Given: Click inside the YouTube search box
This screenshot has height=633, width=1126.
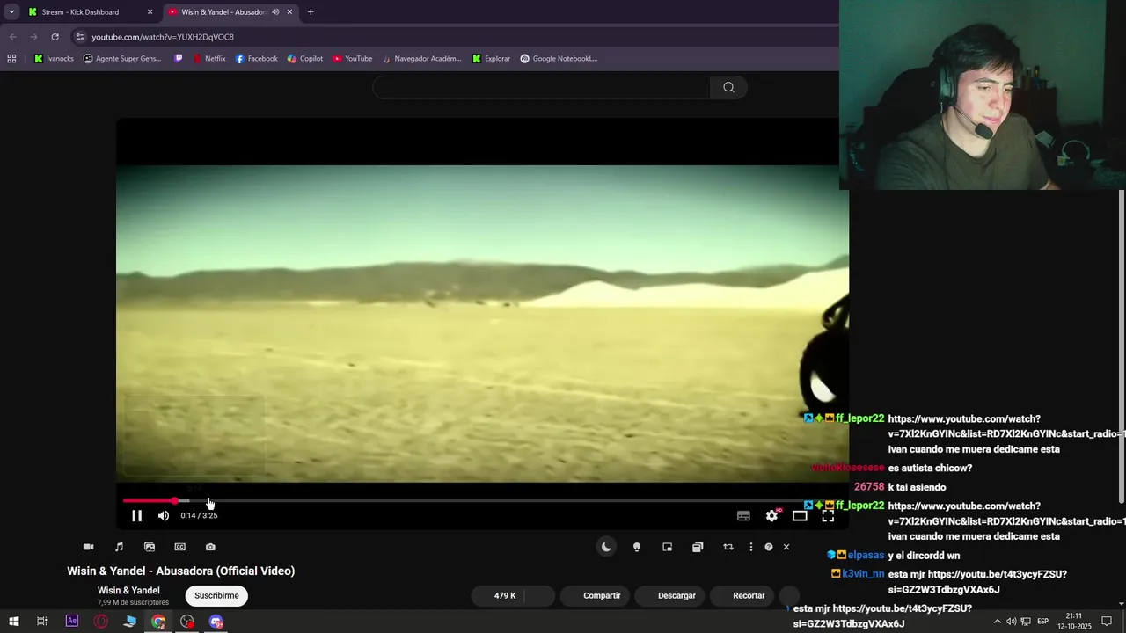Looking at the screenshot, I should click(x=541, y=87).
